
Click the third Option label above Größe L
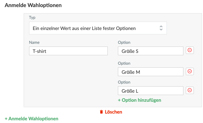124,82
